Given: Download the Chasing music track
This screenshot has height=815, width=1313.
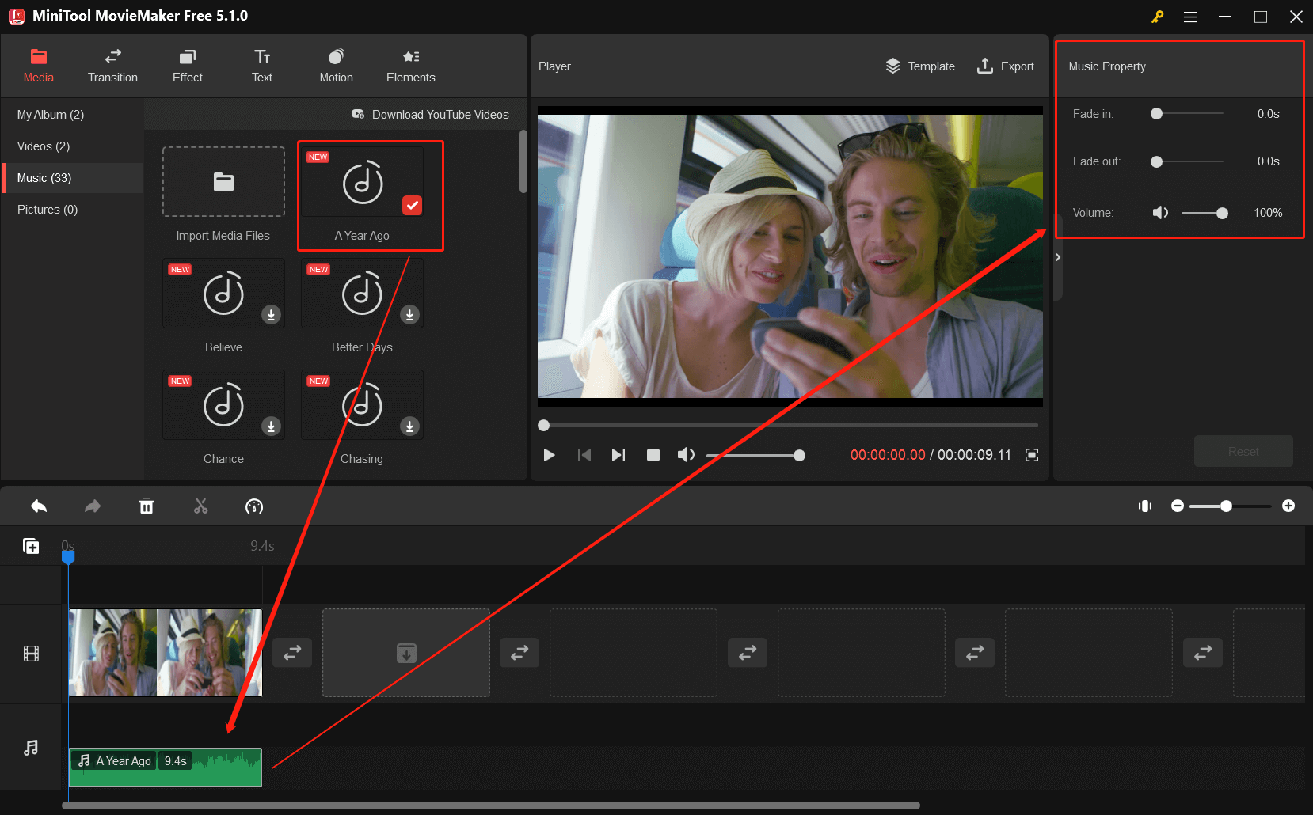Looking at the screenshot, I should pyautogui.click(x=409, y=426).
